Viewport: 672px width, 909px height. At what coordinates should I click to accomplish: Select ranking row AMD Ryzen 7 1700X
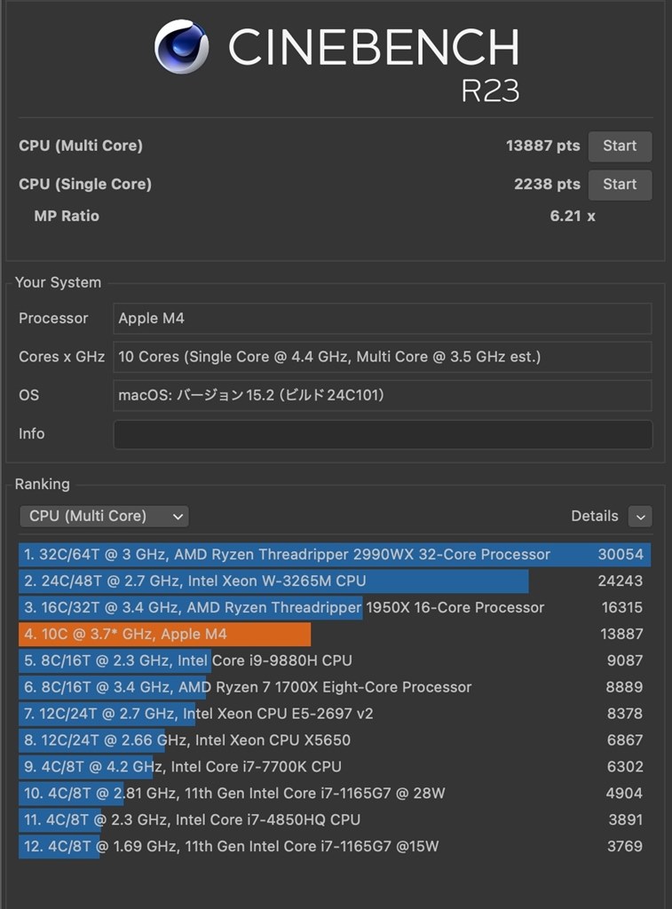(335, 687)
